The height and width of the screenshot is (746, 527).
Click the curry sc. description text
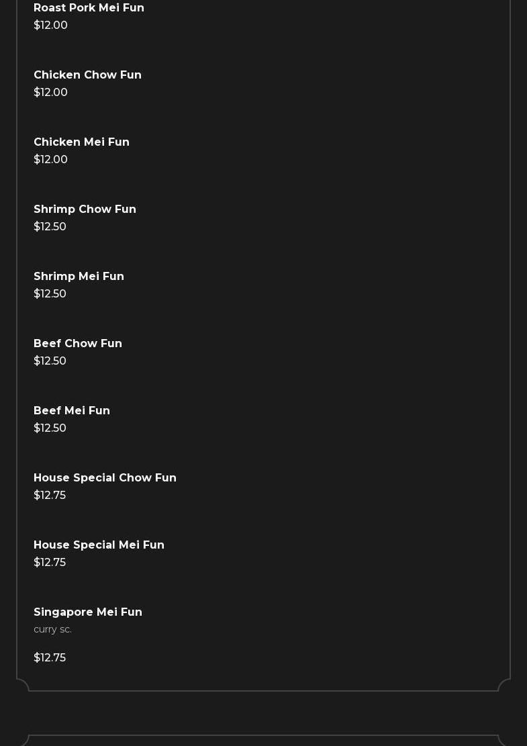tap(52, 630)
